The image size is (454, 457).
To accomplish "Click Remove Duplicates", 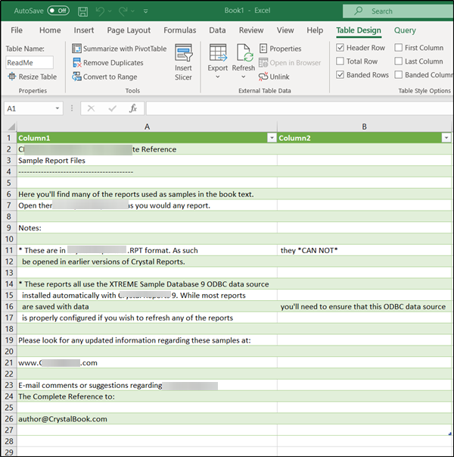I will tap(107, 63).
